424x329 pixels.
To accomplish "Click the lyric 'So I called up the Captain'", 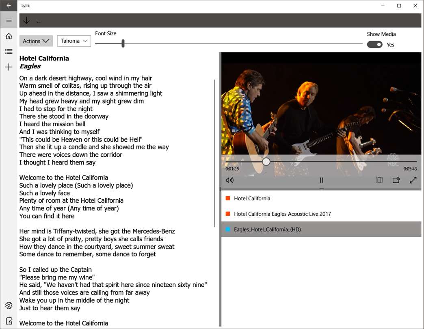I will click(x=55, y=270).
